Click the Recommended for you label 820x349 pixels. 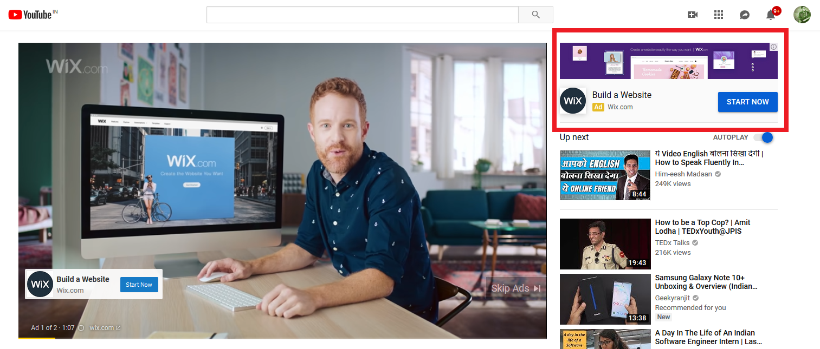coord(690,308)
